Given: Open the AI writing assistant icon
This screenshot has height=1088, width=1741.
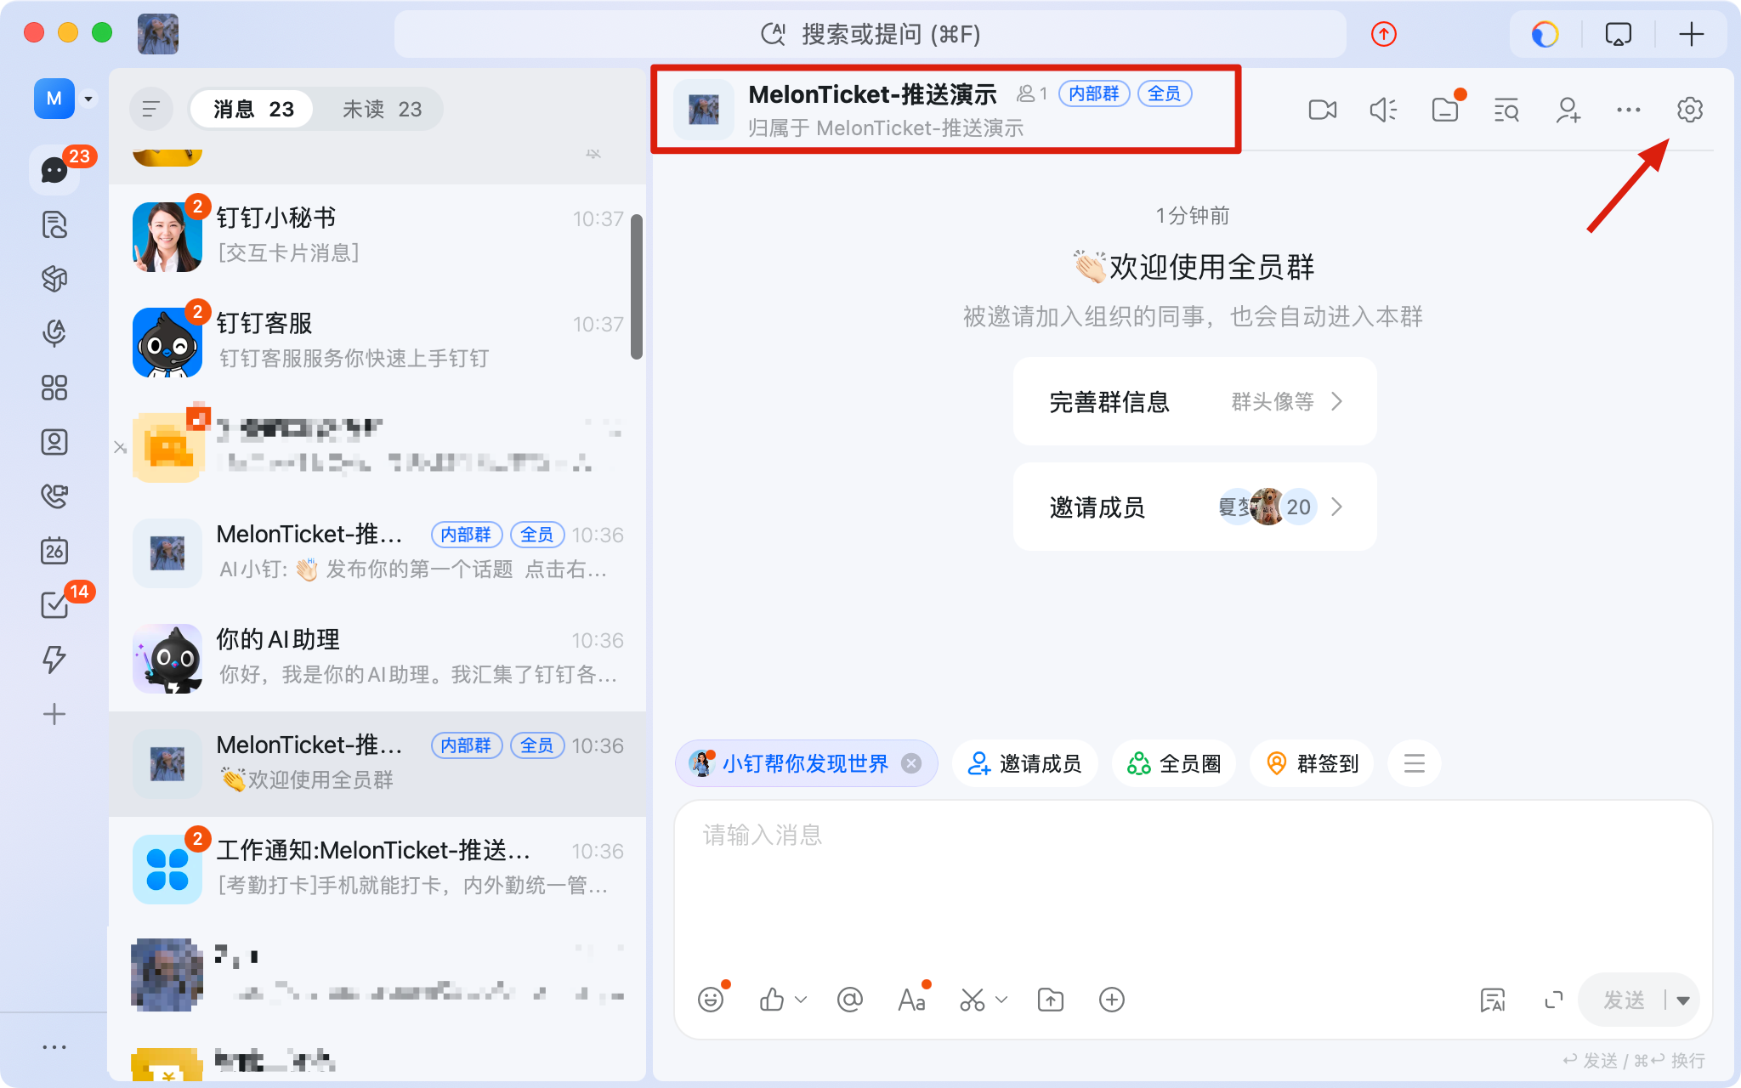Looking at the screenshot, I should (x=1493, y=1000).
